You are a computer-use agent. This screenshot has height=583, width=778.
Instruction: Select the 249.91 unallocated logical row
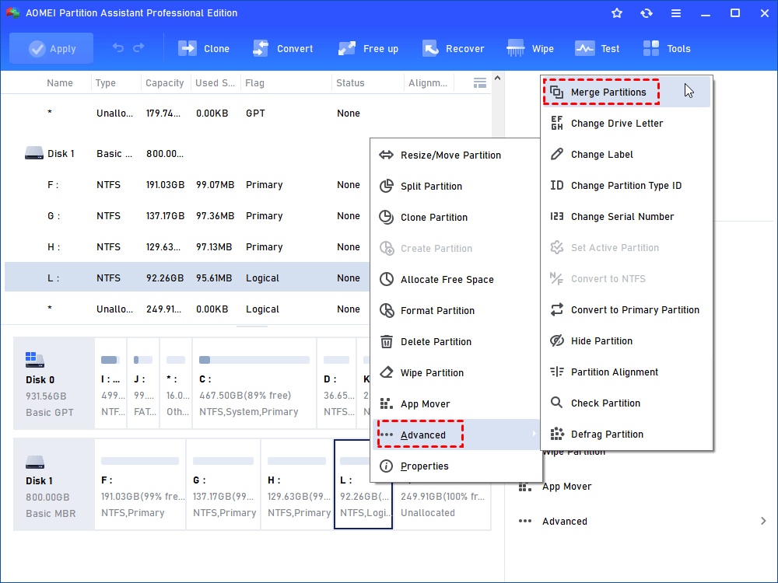pos(187,309)
